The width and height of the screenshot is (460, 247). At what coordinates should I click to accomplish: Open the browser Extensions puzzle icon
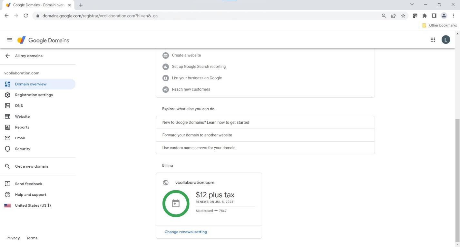(x=425, y=15)
